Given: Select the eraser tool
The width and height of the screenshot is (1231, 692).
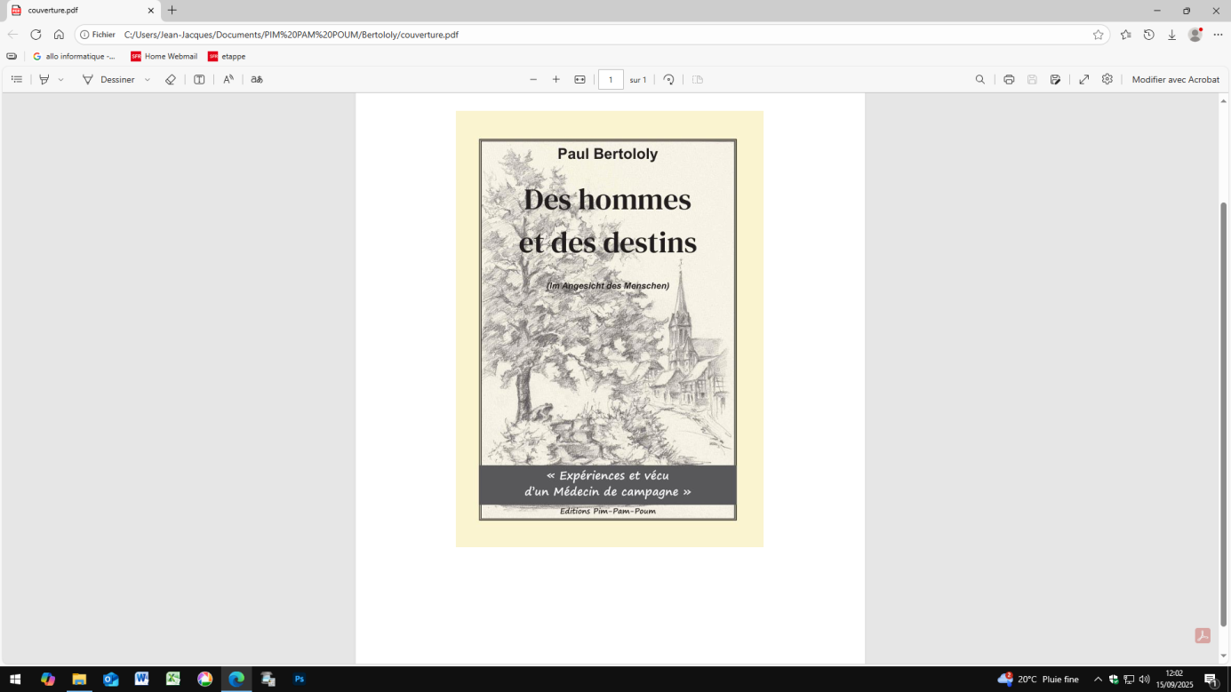Looking at the screenshot, I should click(x=171, y=79).
